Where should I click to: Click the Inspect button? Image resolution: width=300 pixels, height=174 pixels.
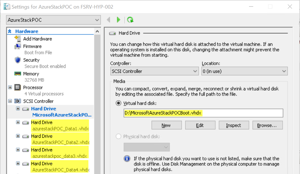tap(234, 125)
